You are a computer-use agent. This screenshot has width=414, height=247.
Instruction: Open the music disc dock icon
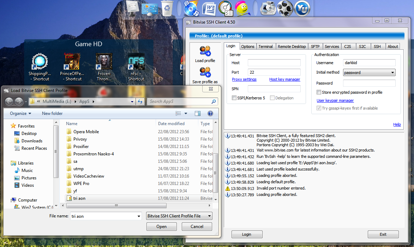[x=191, y=8]
